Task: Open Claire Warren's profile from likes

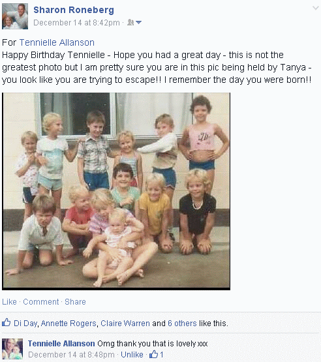Action: (x=125, y=324)
